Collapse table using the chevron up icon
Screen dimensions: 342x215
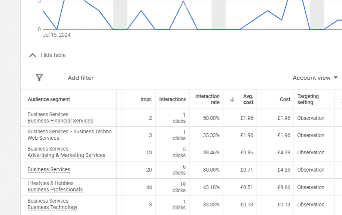pos(33,55)
